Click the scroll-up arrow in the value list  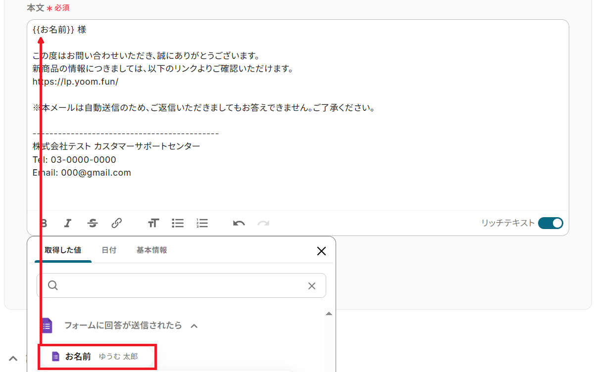(x=329, y=314)
